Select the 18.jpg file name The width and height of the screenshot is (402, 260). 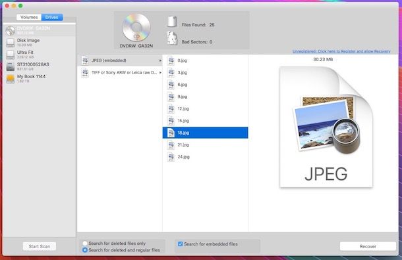coord(183,133)
